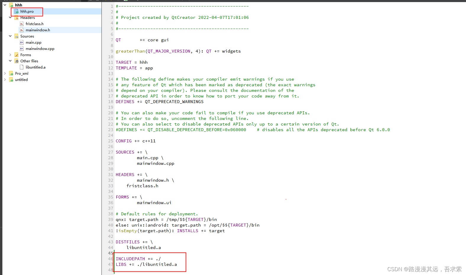Place cursor on 'QT += core gui' line

(142, 40)
